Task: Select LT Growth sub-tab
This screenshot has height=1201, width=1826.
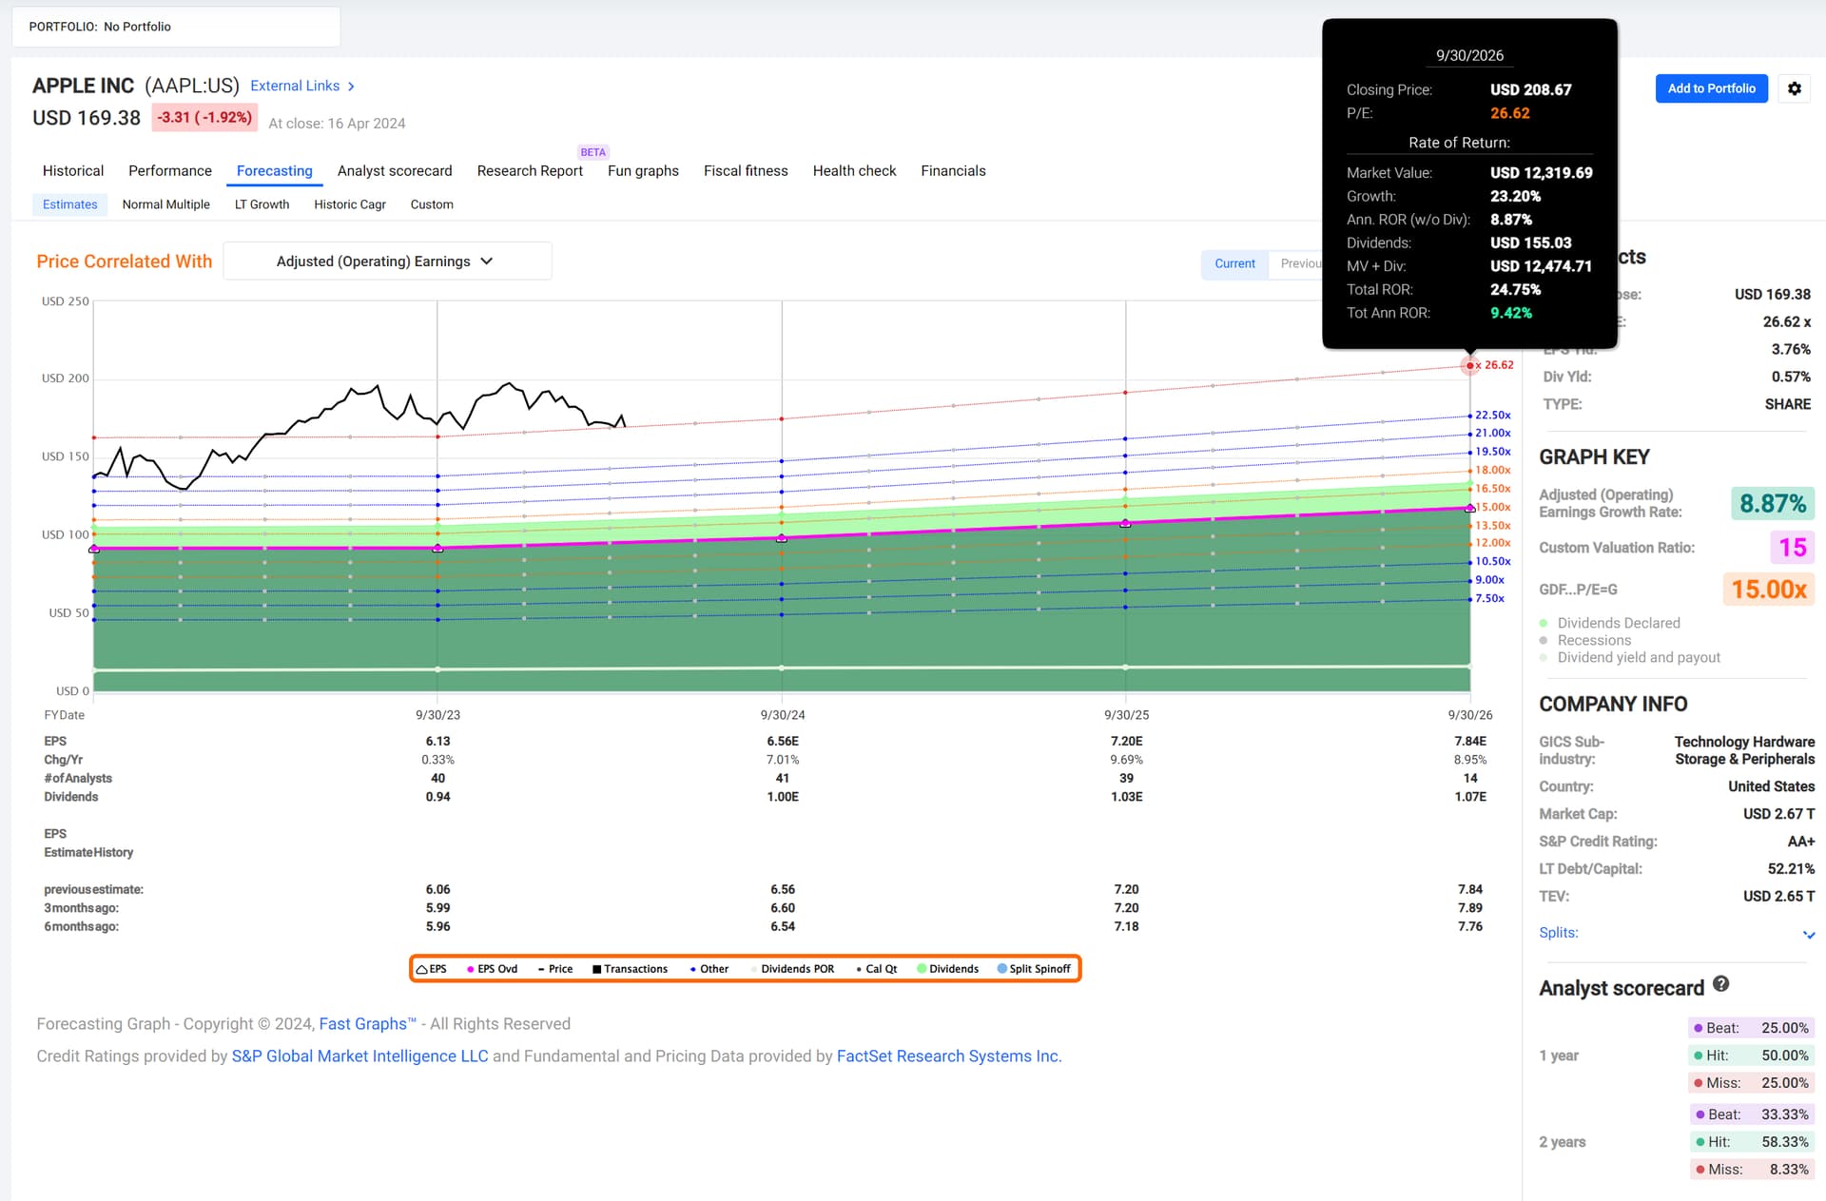Action: [262, 204]
